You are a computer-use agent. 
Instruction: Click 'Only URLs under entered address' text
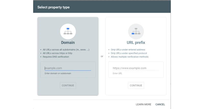point(128,50)
